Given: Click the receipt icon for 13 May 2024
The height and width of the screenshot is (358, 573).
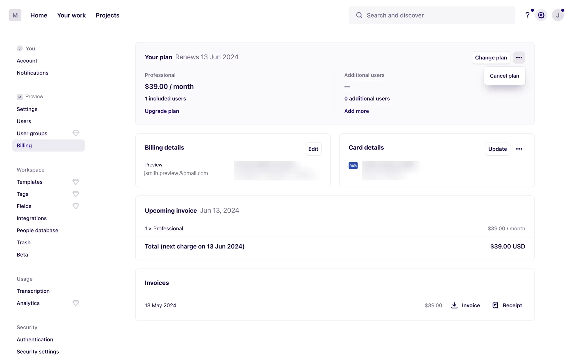Looking at the screenshot, I should pyautogui.click(x=495, y=305).
